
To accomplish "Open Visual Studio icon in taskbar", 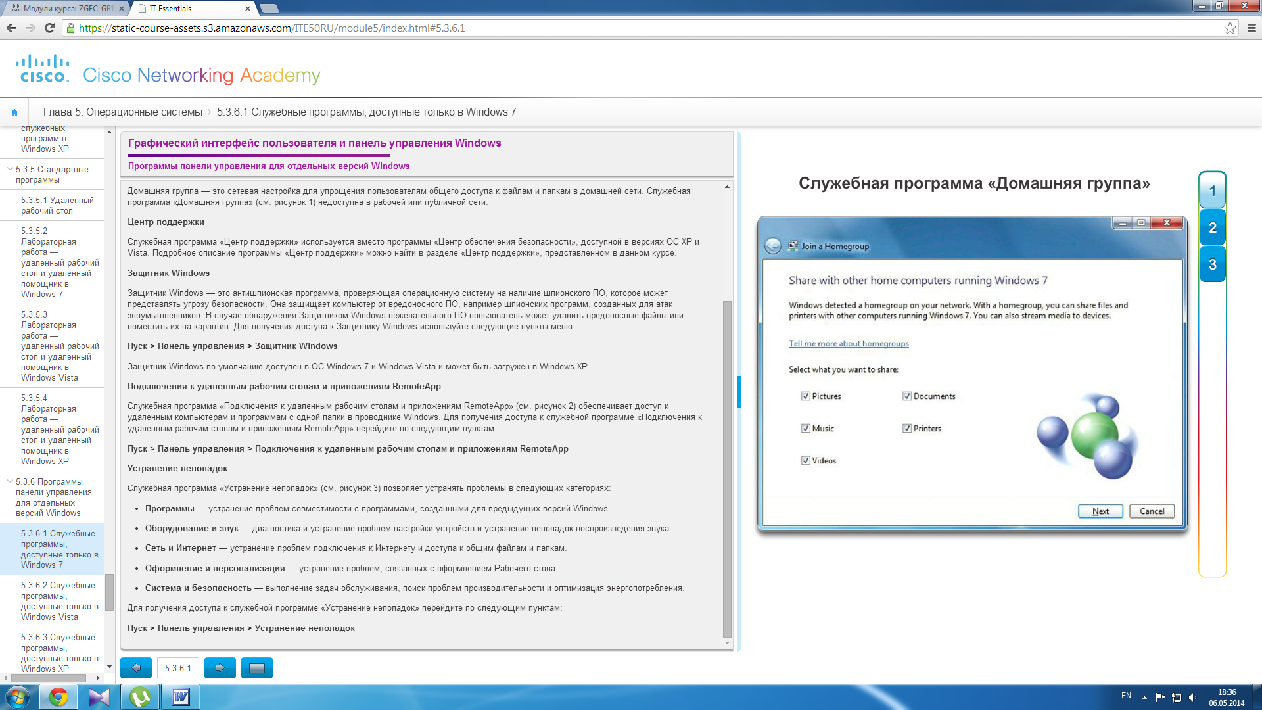I will pyautogui.click(x=99, y=697).
